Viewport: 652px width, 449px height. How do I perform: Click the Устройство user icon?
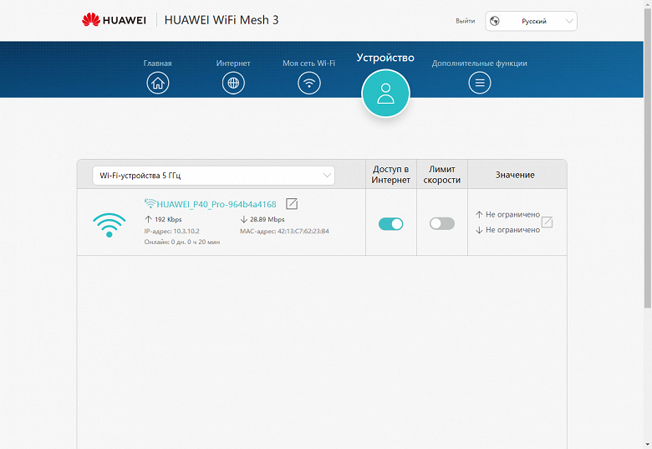pos(385,94)
